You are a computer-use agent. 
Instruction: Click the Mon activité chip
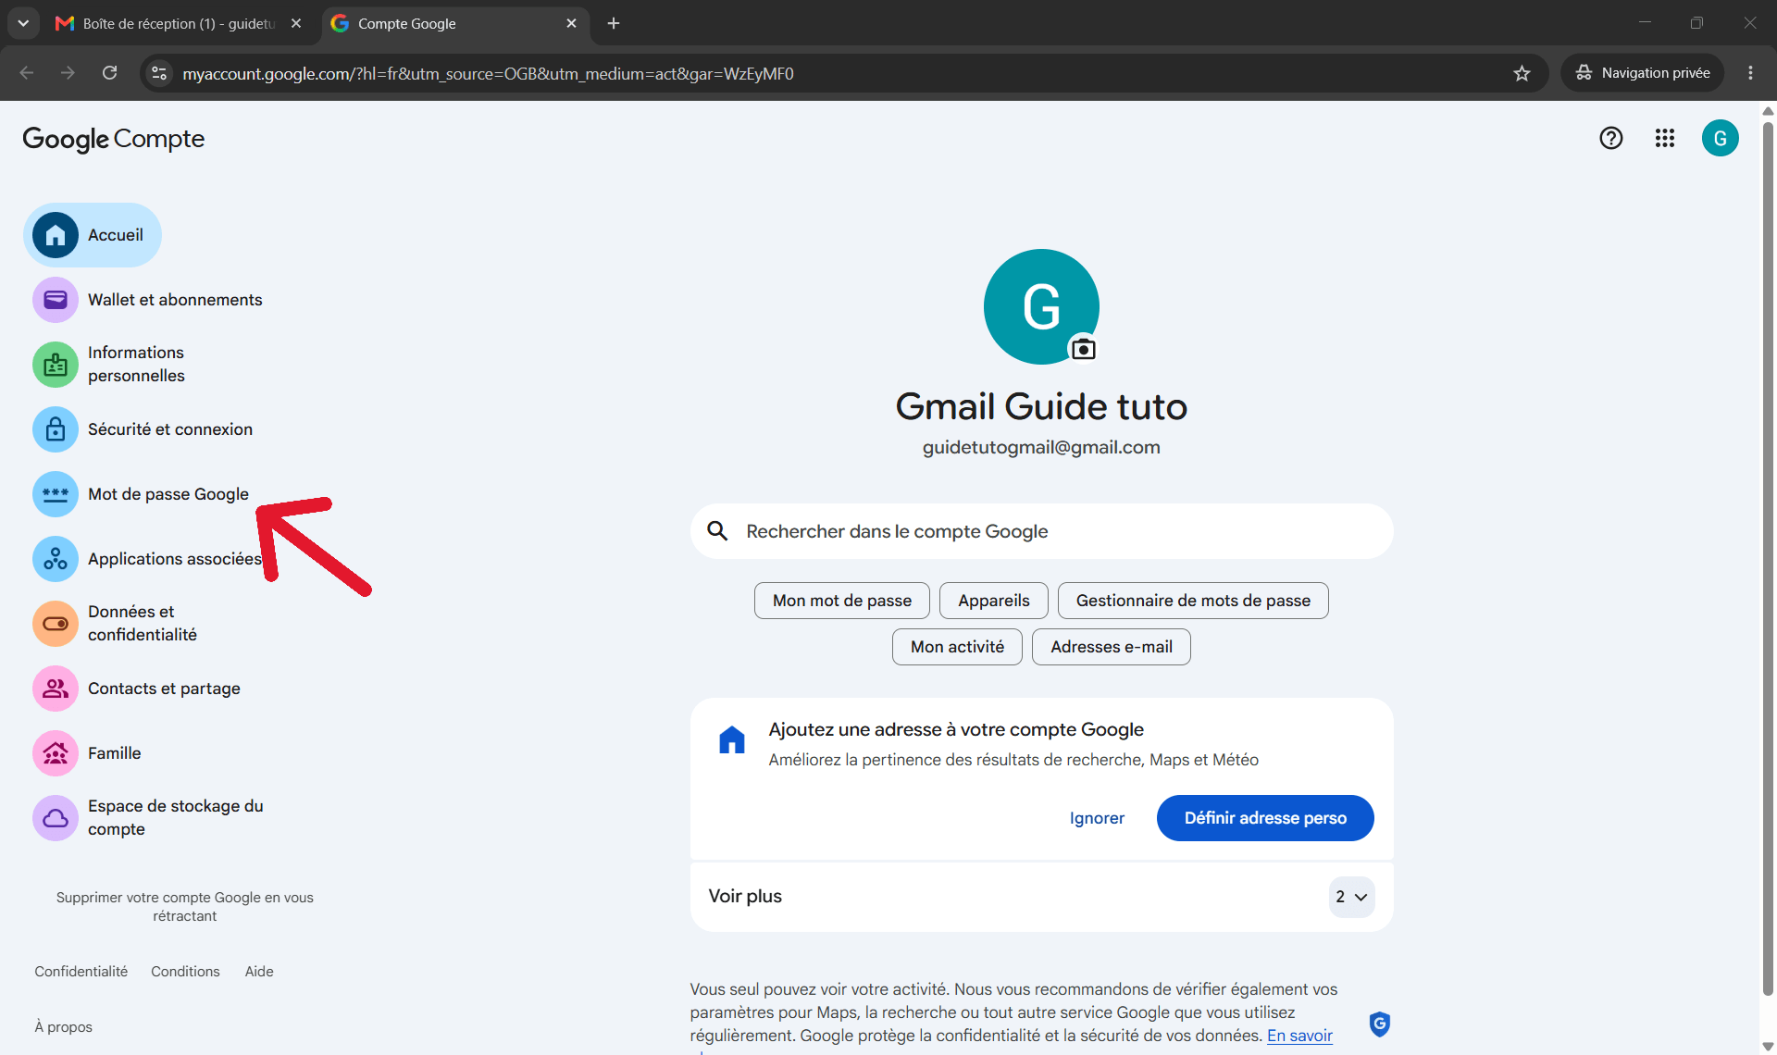click(957, 647)
